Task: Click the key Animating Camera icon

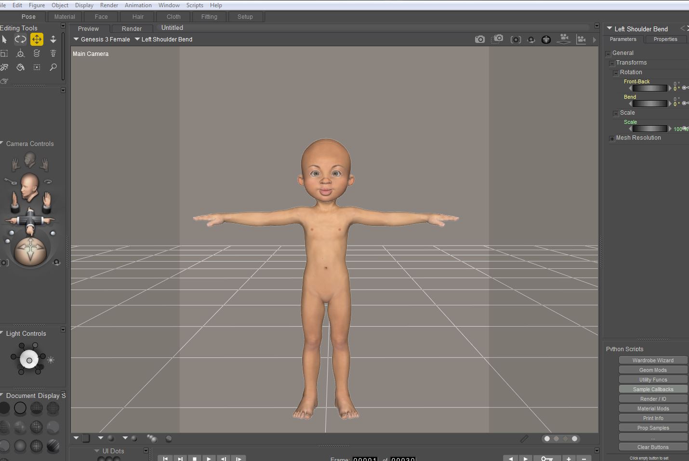Action: (11, 181)
